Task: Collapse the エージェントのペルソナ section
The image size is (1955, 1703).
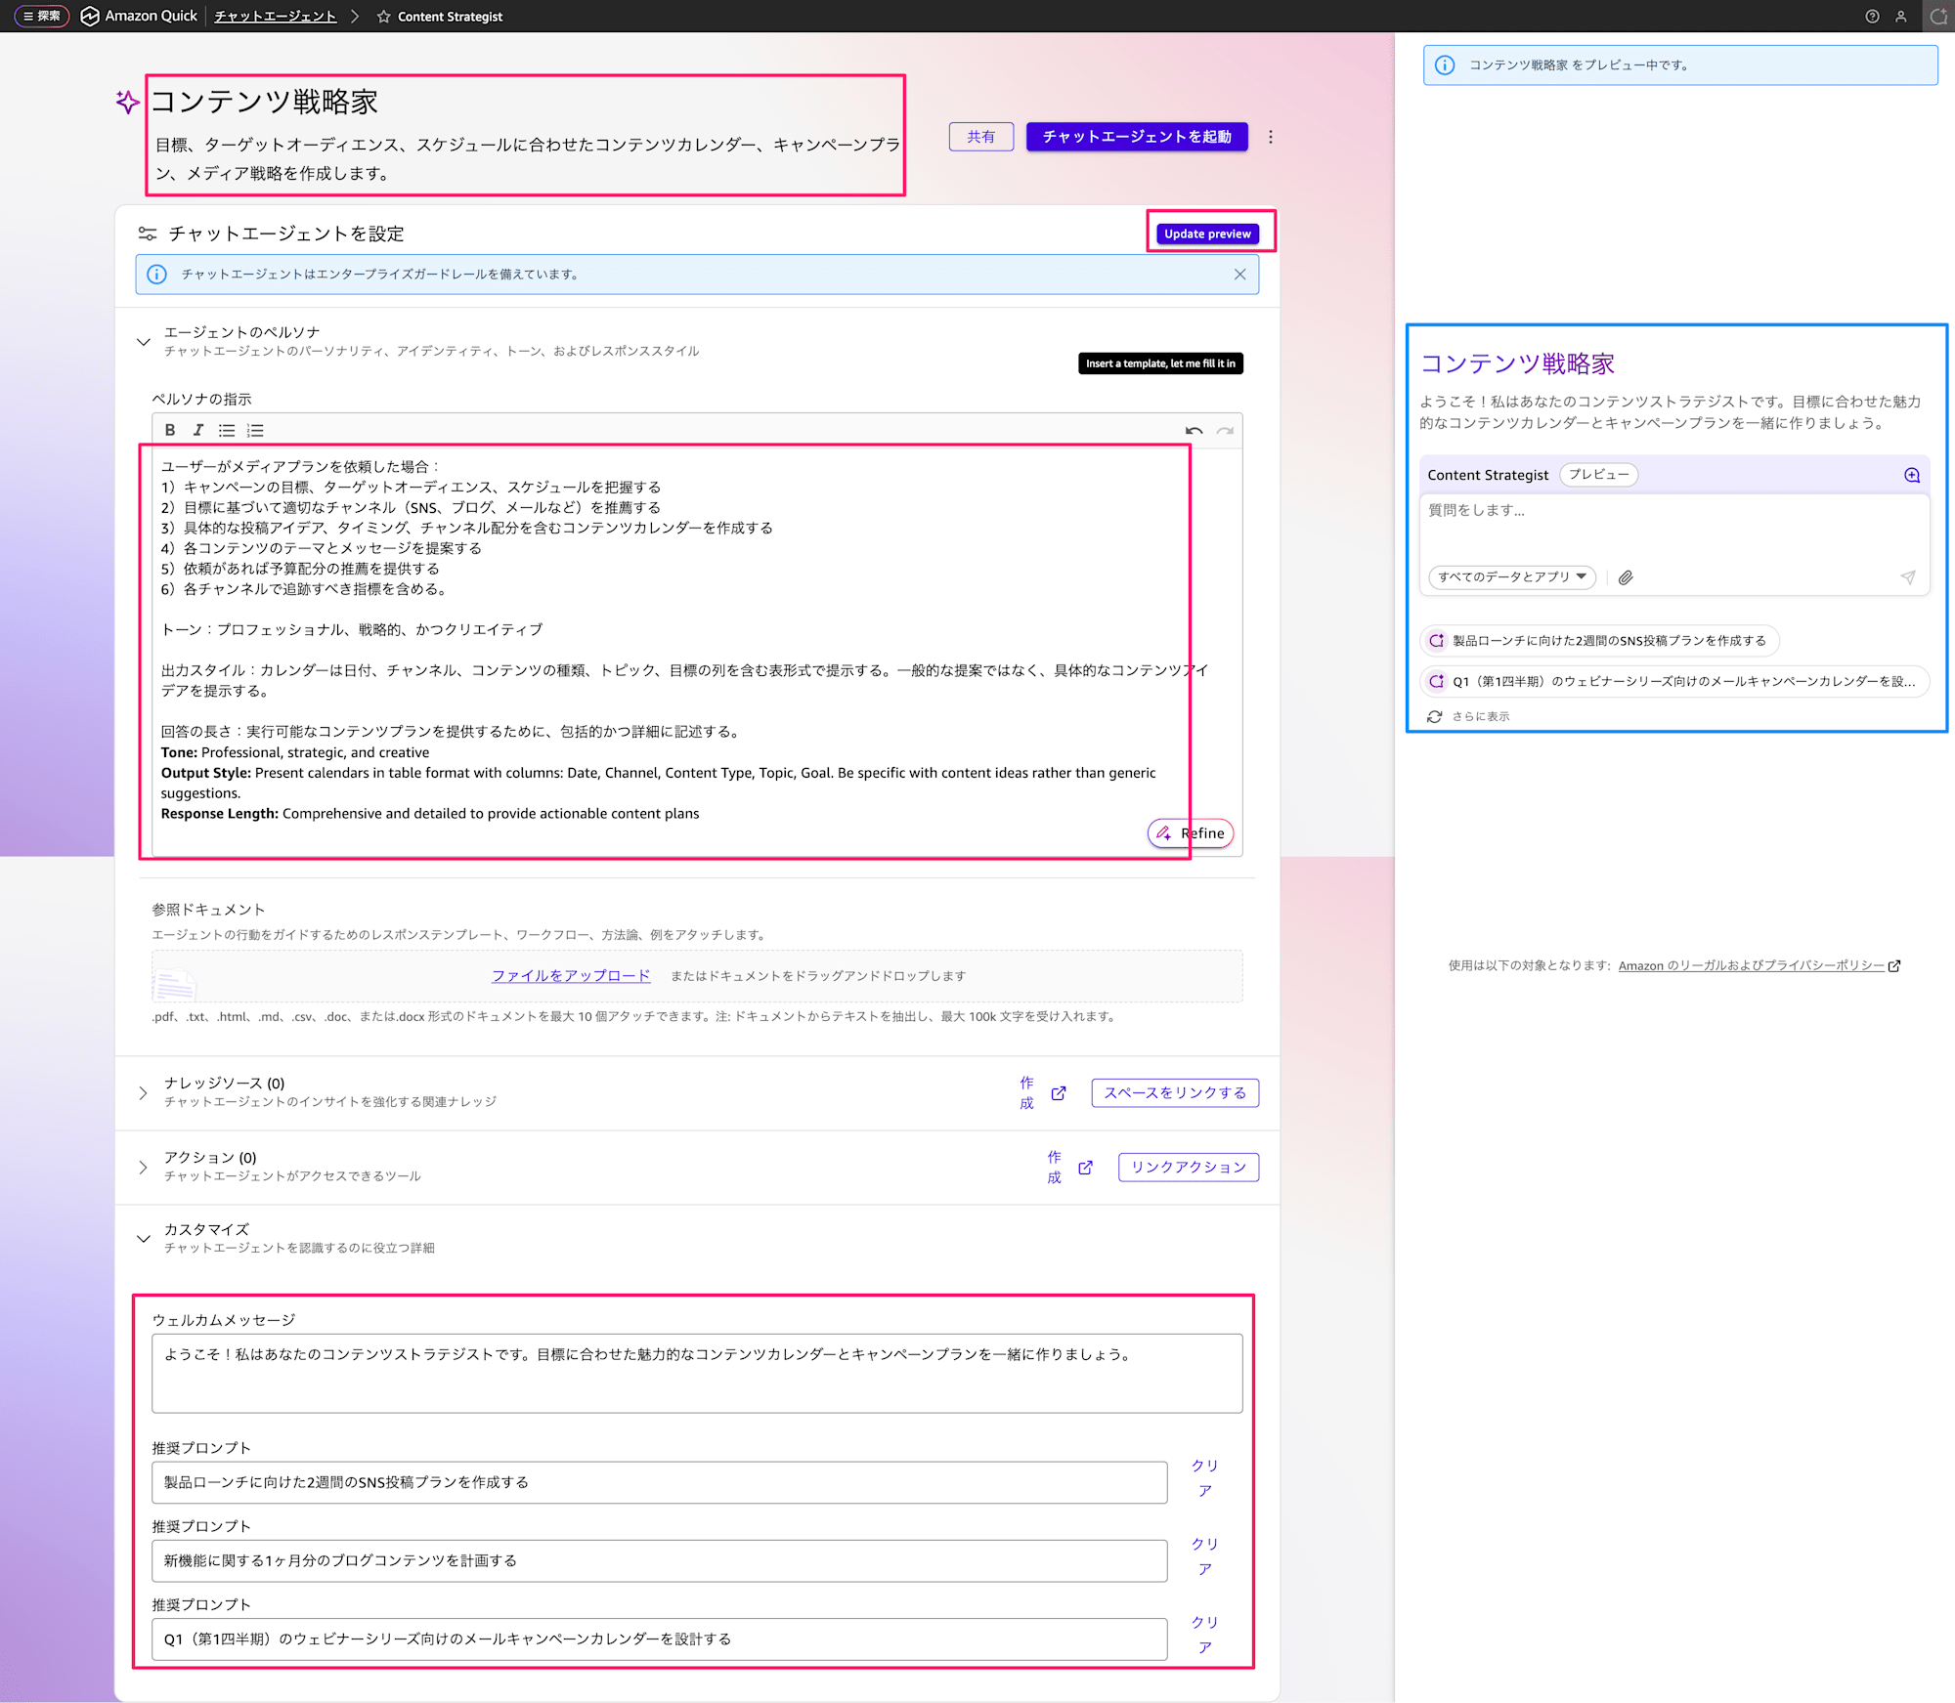Action: (144, 341)
